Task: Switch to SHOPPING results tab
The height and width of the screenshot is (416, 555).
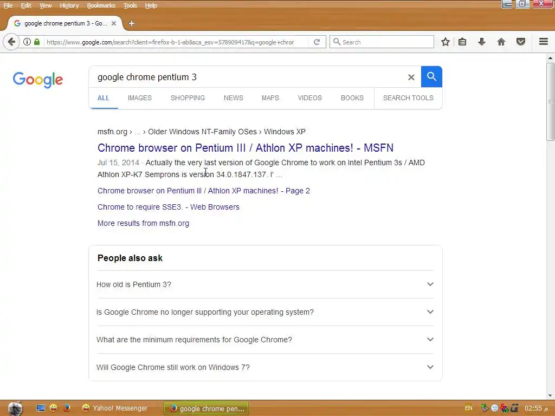Action: pyautogui.click(x=188, y=98)
